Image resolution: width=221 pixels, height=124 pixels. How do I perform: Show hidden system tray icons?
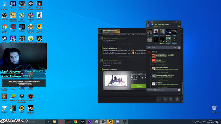pyautogui.click(x=193, y=122)
